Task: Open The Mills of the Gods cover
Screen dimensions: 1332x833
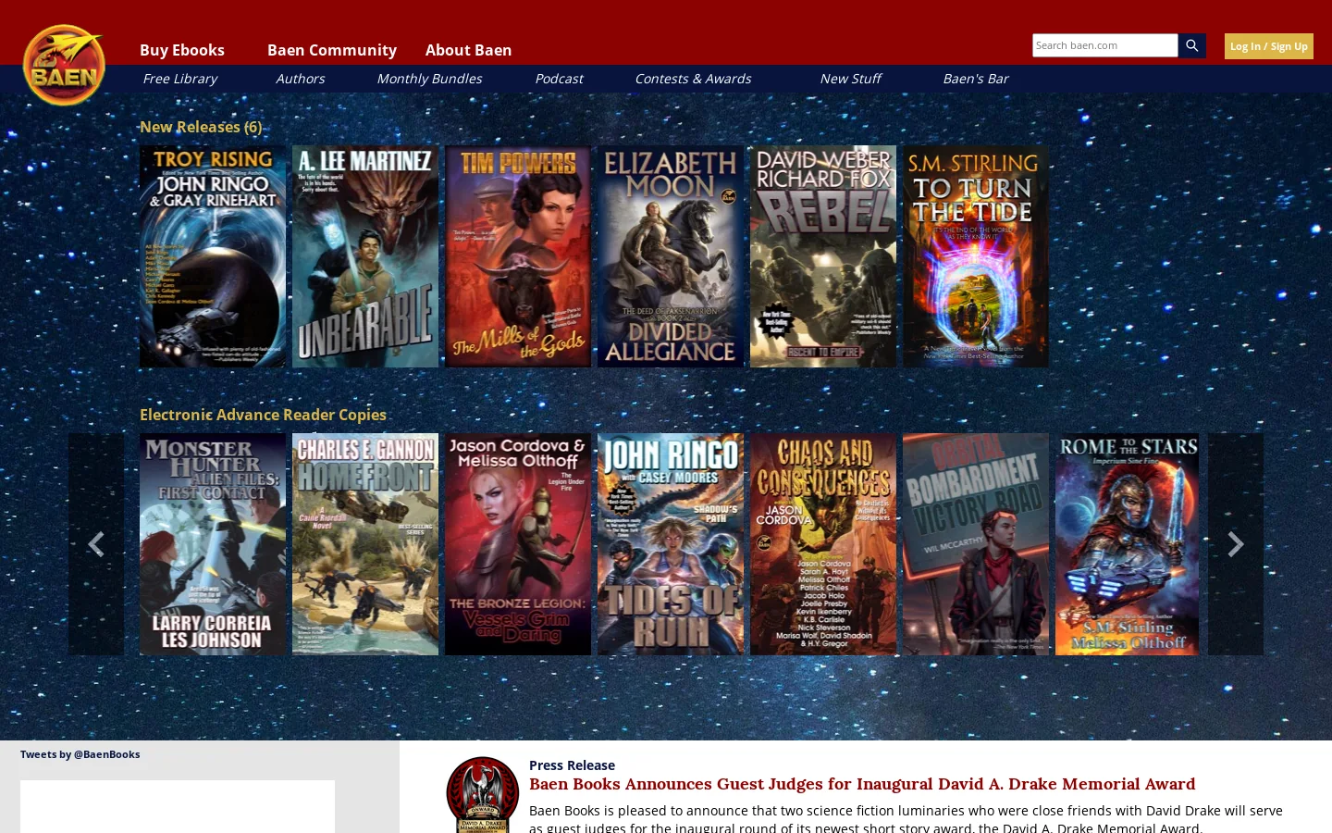Action: click(518, 256)
